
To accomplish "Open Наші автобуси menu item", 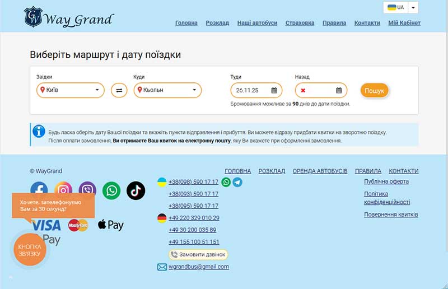I will (x=257, y=23).
